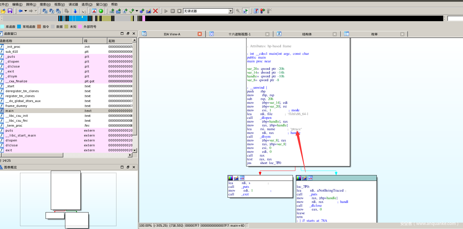Viewport: 463px width, 229px height.
Task: Open dropdown arrow beside the green S-plus icon
Action: point(137,11)
